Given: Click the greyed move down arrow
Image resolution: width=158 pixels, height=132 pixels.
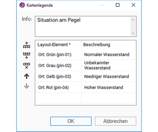Looking at the screenshot, I should pyautogui.click(x=26, y=86).
